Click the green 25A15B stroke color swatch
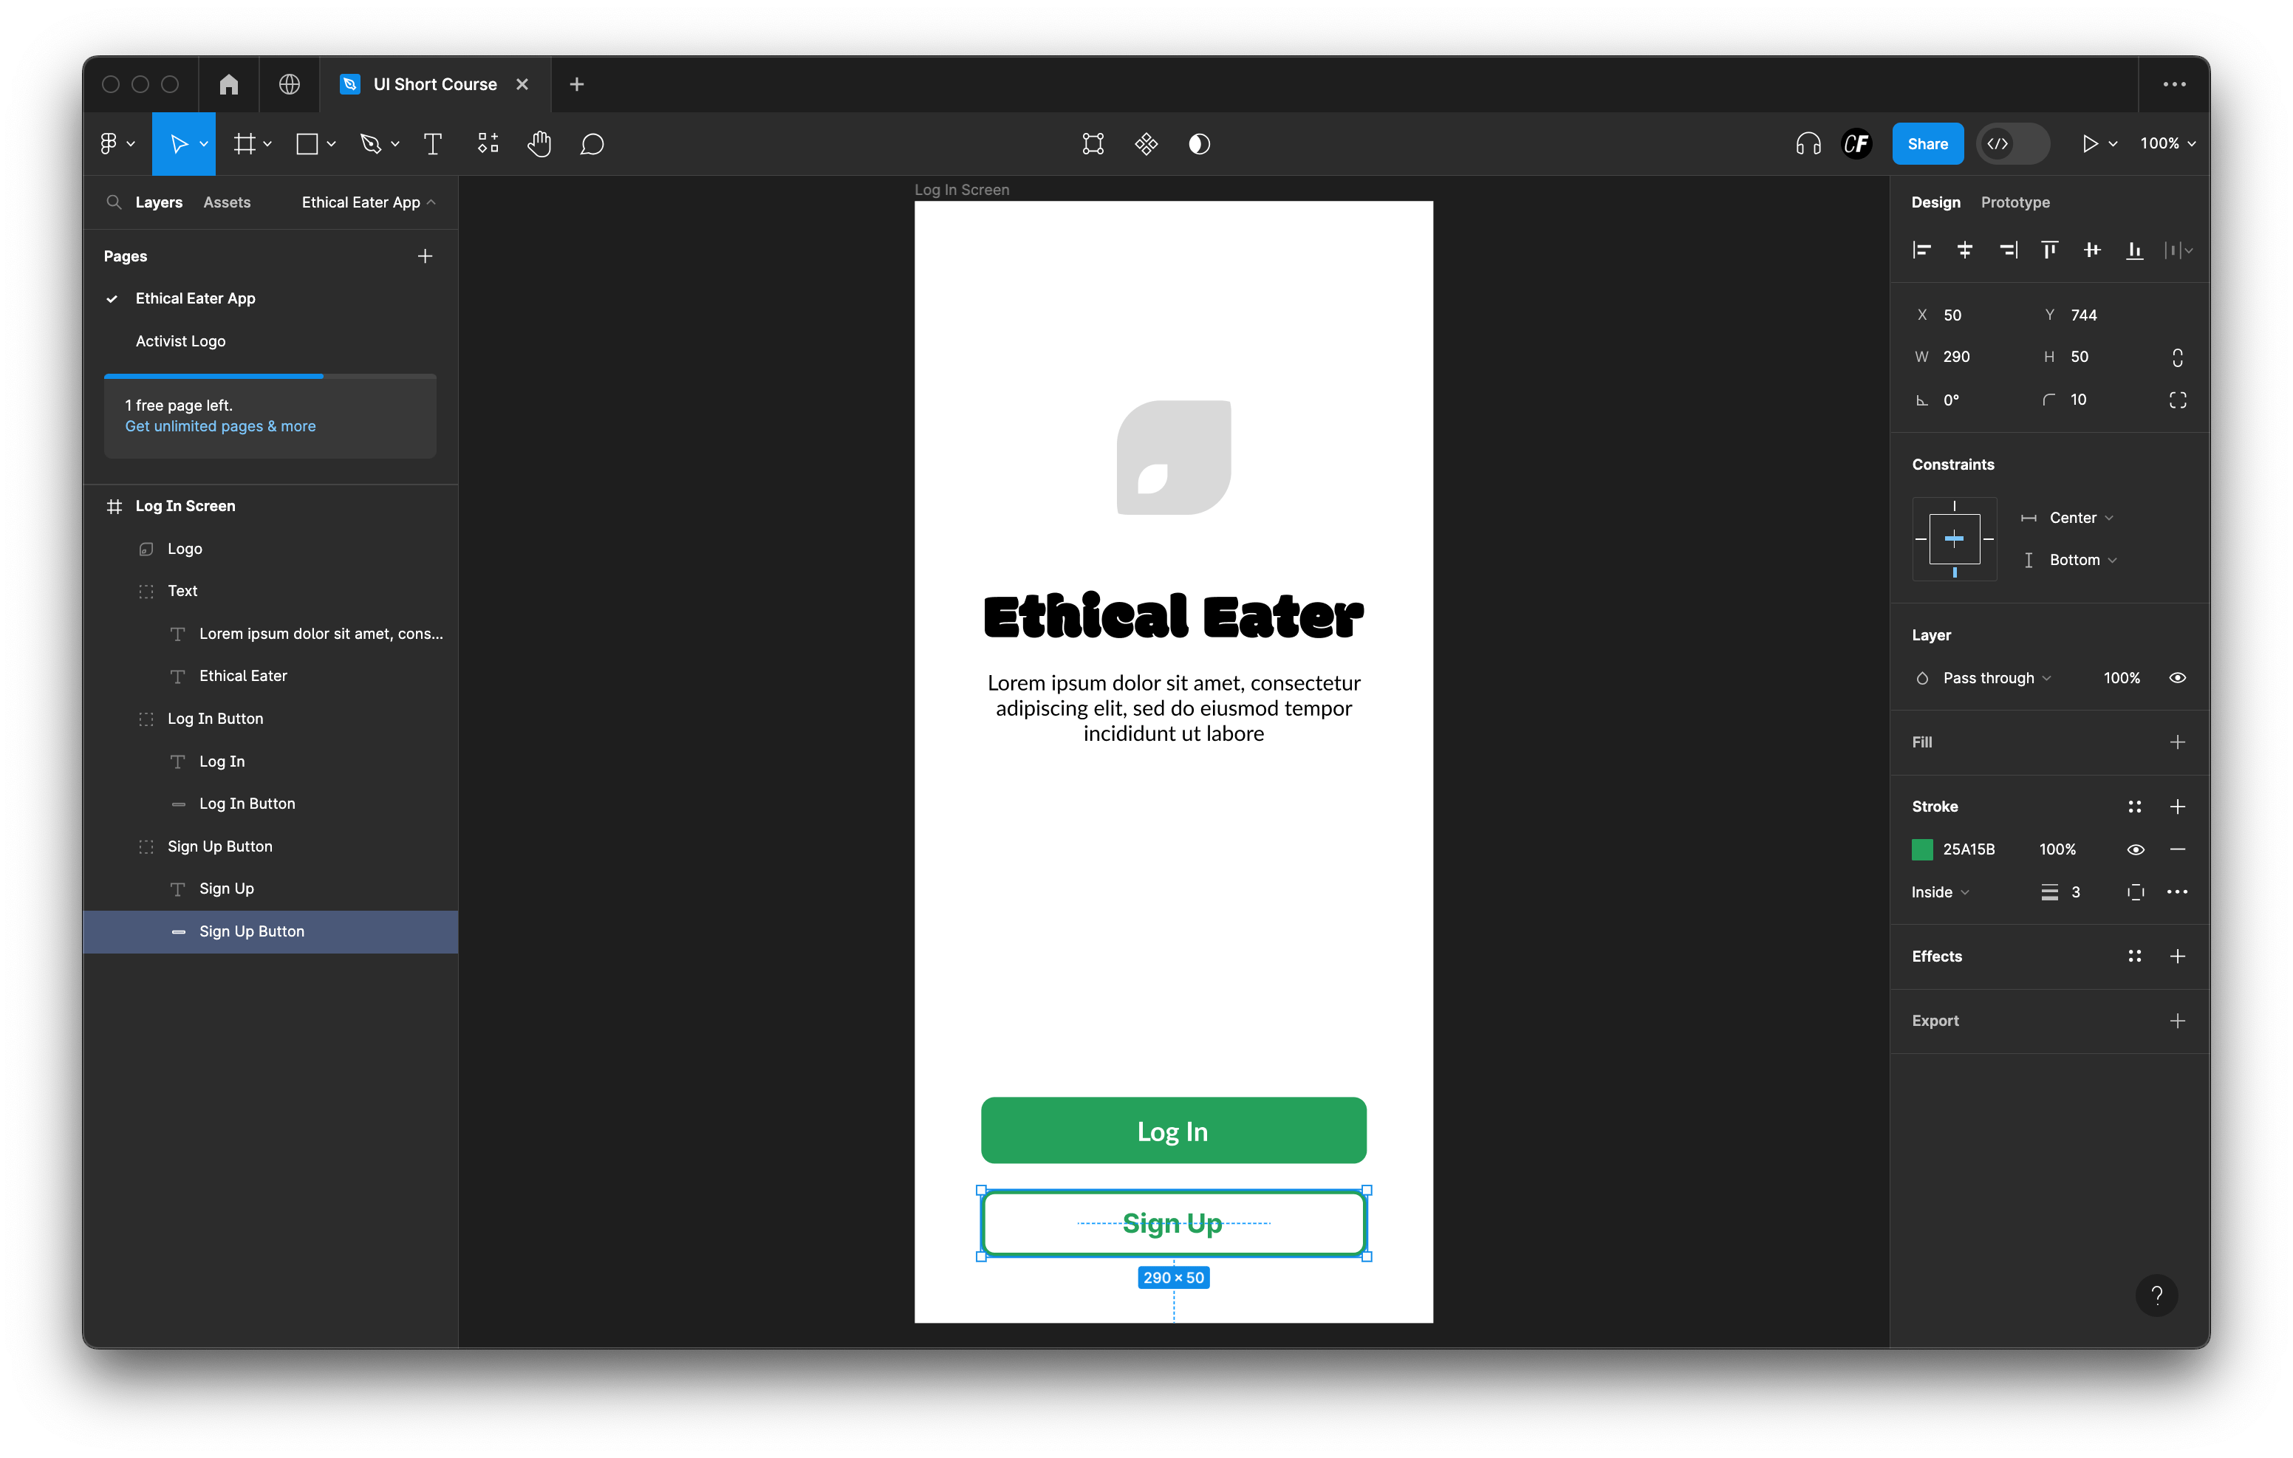Viewport: 2293px width, 1458px height. 1923,849
